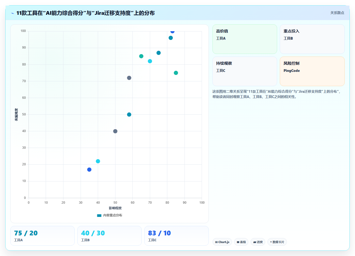
Task: Click the sparkle icon inside 数据卡片 tag
Action: [x=271, y=242]
